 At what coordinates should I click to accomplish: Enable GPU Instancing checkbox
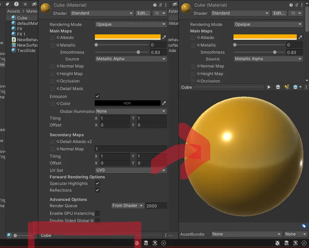click(x=97, y=213)
